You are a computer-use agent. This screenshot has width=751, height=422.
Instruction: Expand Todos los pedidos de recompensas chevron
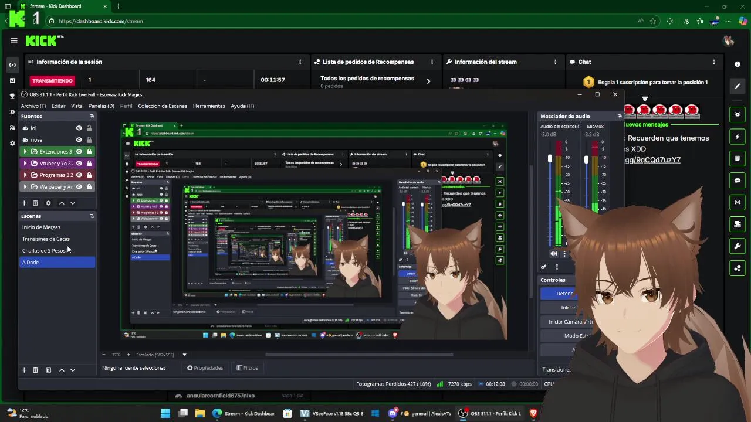428,81
